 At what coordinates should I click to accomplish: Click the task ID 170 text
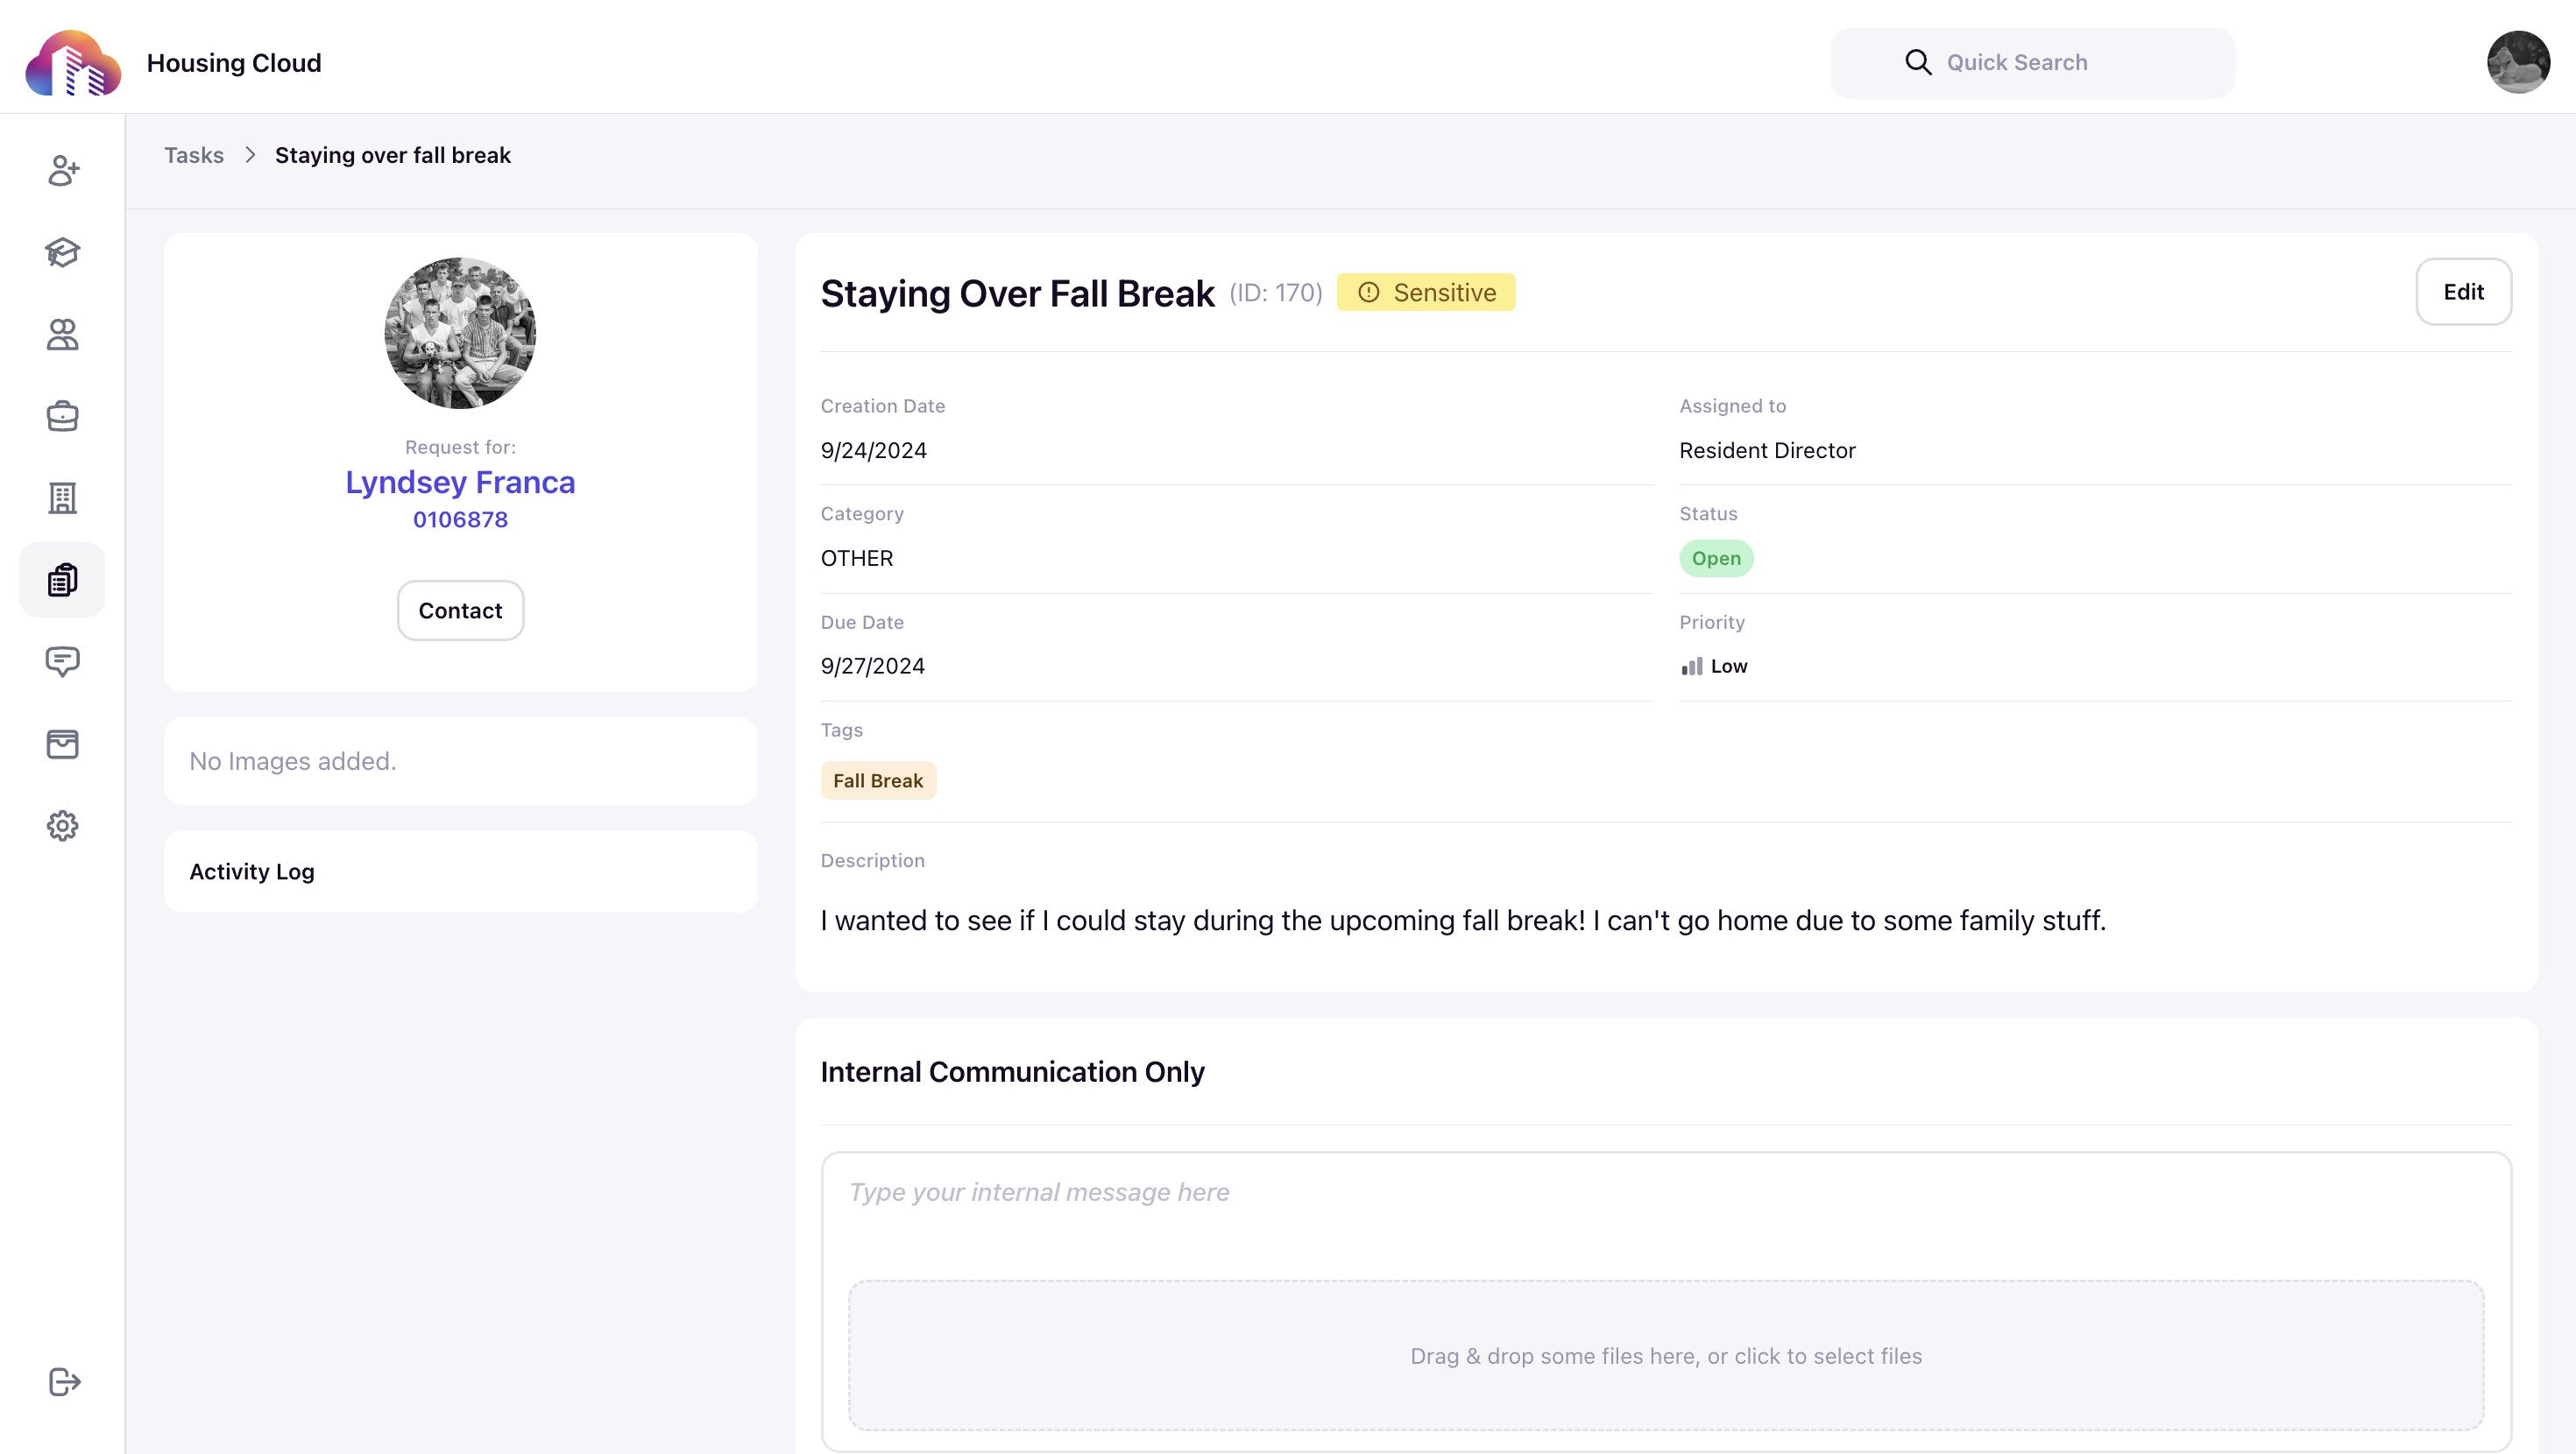point(1276,292)
